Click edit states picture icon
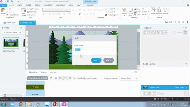The width and height of the screenshot is (190, 107). [56, 78]
